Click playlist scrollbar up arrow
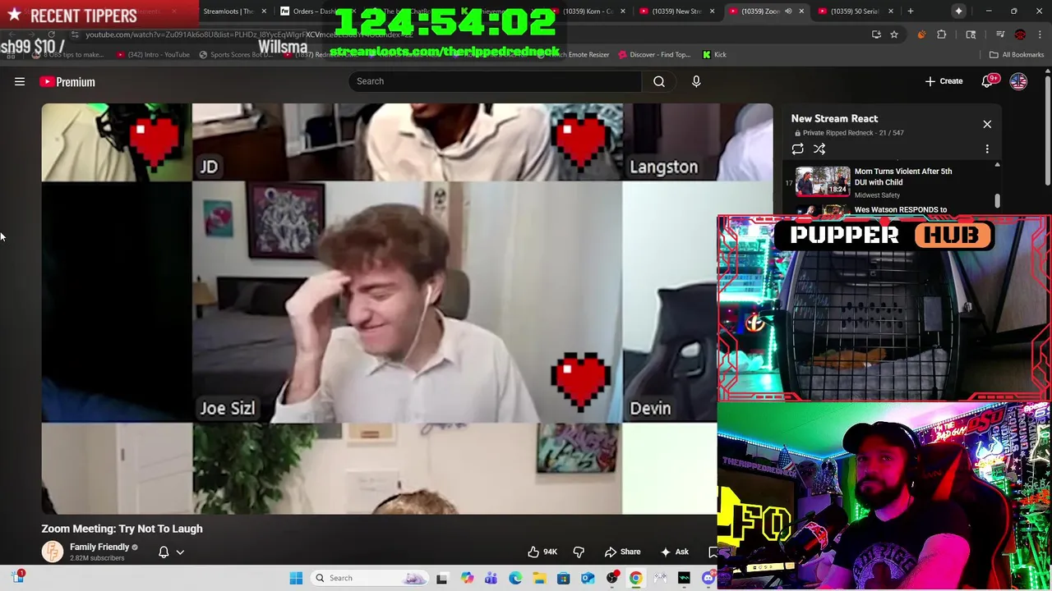This screenshot has width=1052, height=591. (x=997, y=165)
